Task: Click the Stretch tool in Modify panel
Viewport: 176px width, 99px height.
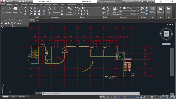Action: (x=31, y=14)
